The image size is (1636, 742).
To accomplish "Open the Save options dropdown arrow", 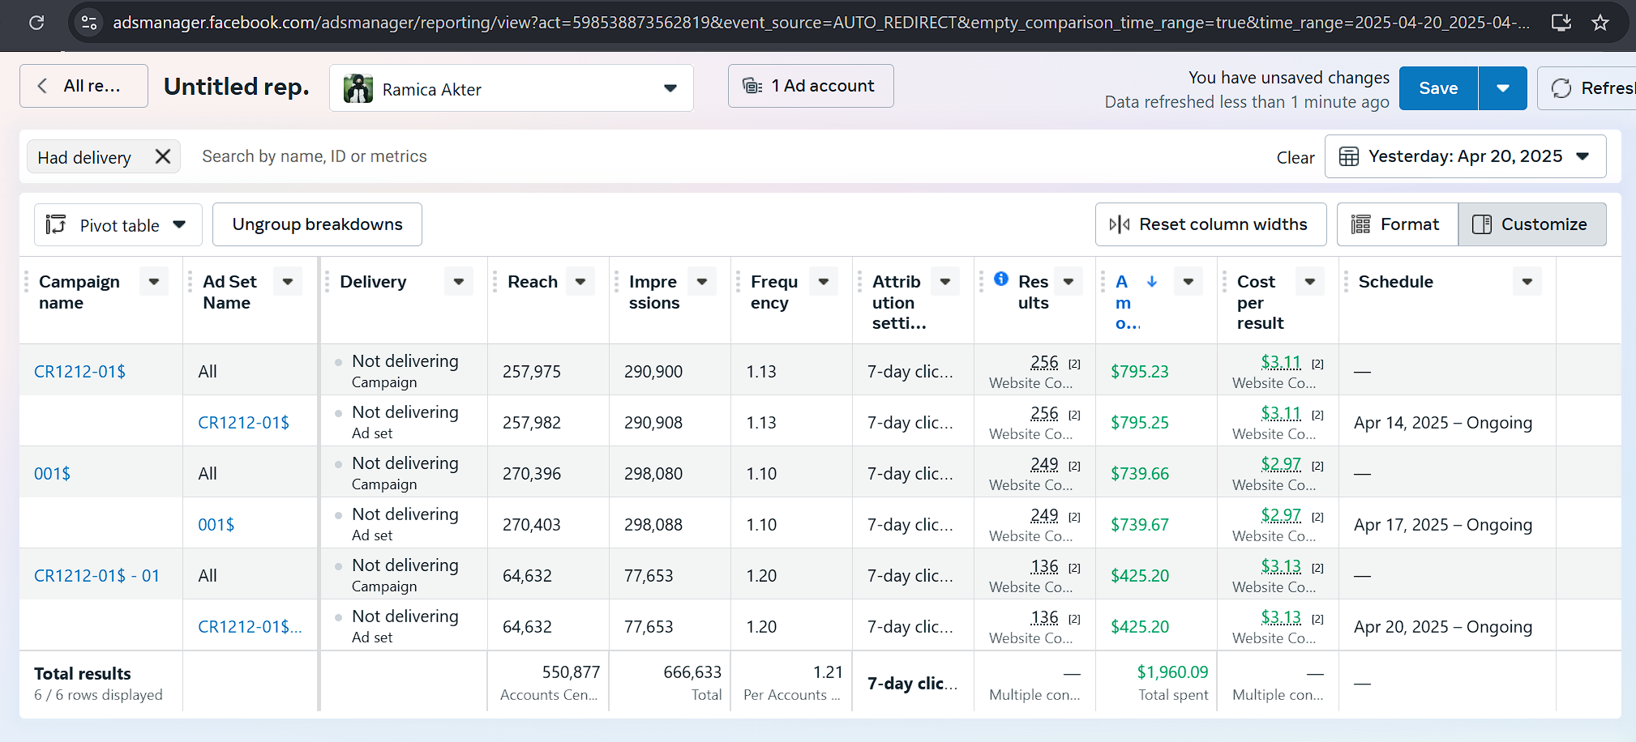I will (1502, 88).
